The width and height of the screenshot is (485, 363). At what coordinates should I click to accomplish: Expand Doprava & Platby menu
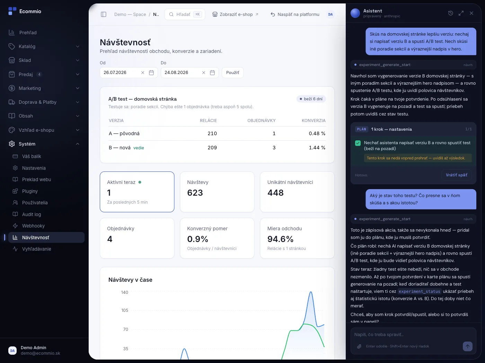[44, 102]
